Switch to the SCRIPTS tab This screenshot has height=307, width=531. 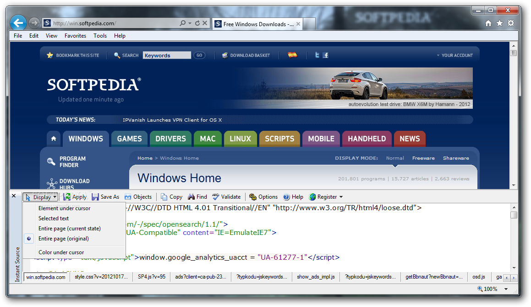(x=280, y=139)
